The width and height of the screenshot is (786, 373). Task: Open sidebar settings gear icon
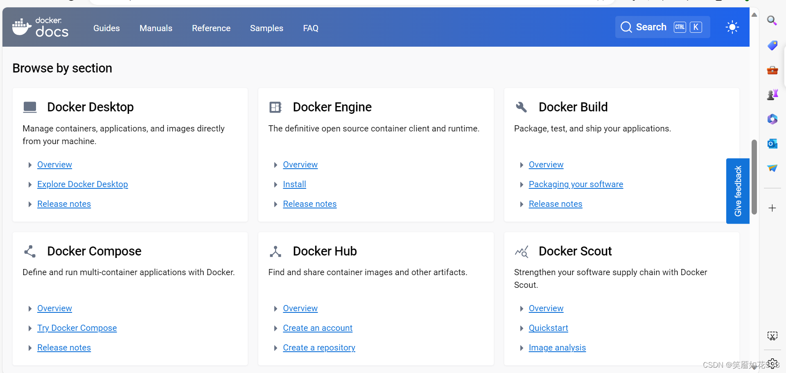[772, 363]
